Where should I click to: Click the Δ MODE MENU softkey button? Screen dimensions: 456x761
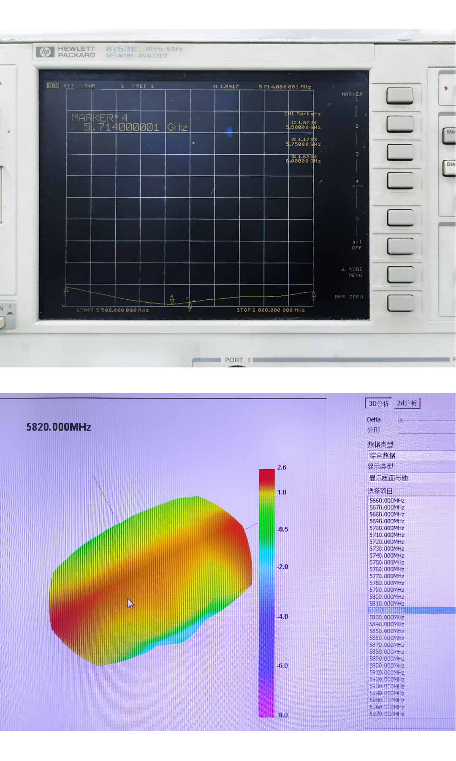point(399,274)
